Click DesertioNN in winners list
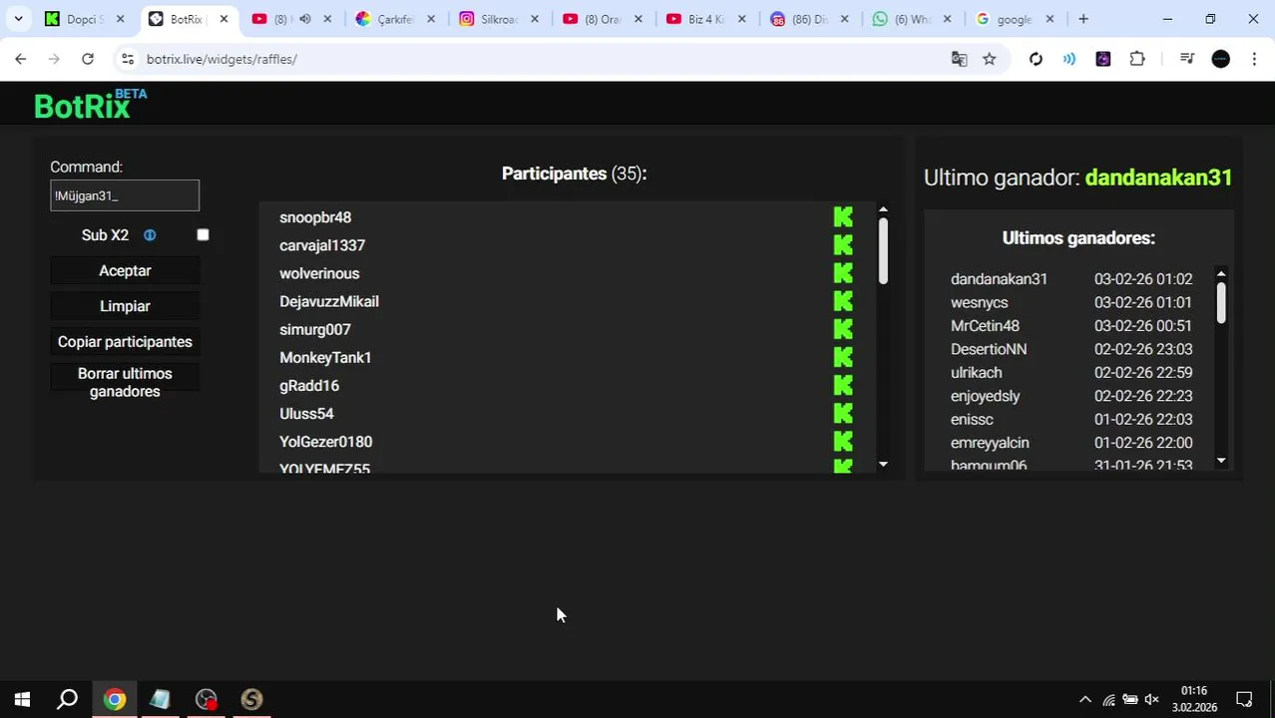This screenshot has height=718, width=1275. pyautogui.click(x=989, y=349)
